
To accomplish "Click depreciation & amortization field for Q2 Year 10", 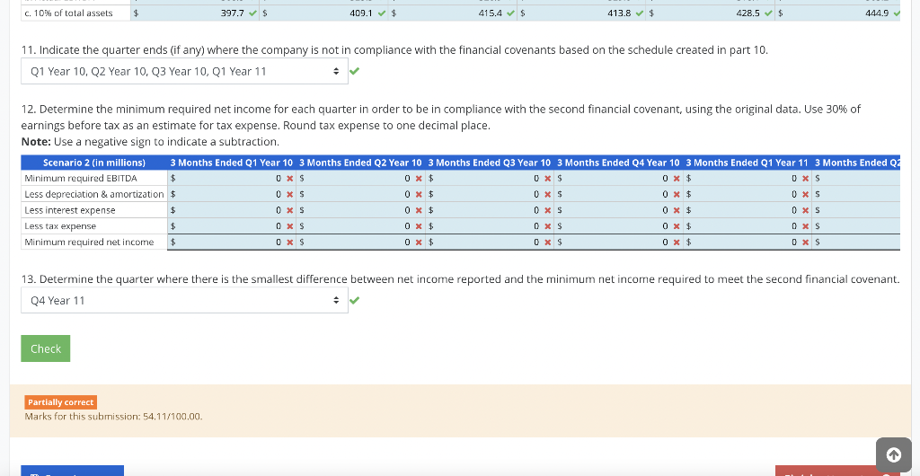I will [359, 194].
